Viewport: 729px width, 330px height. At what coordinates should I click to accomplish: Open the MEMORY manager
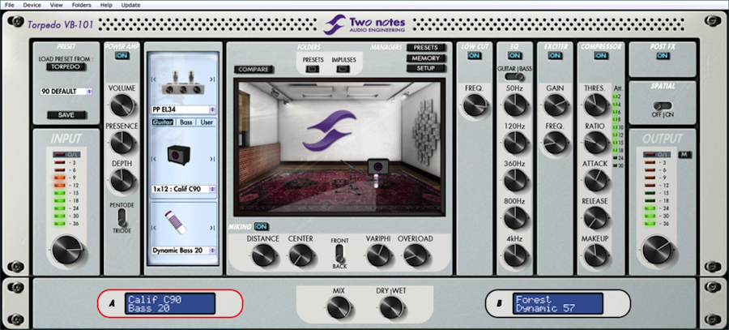point(425,58)
